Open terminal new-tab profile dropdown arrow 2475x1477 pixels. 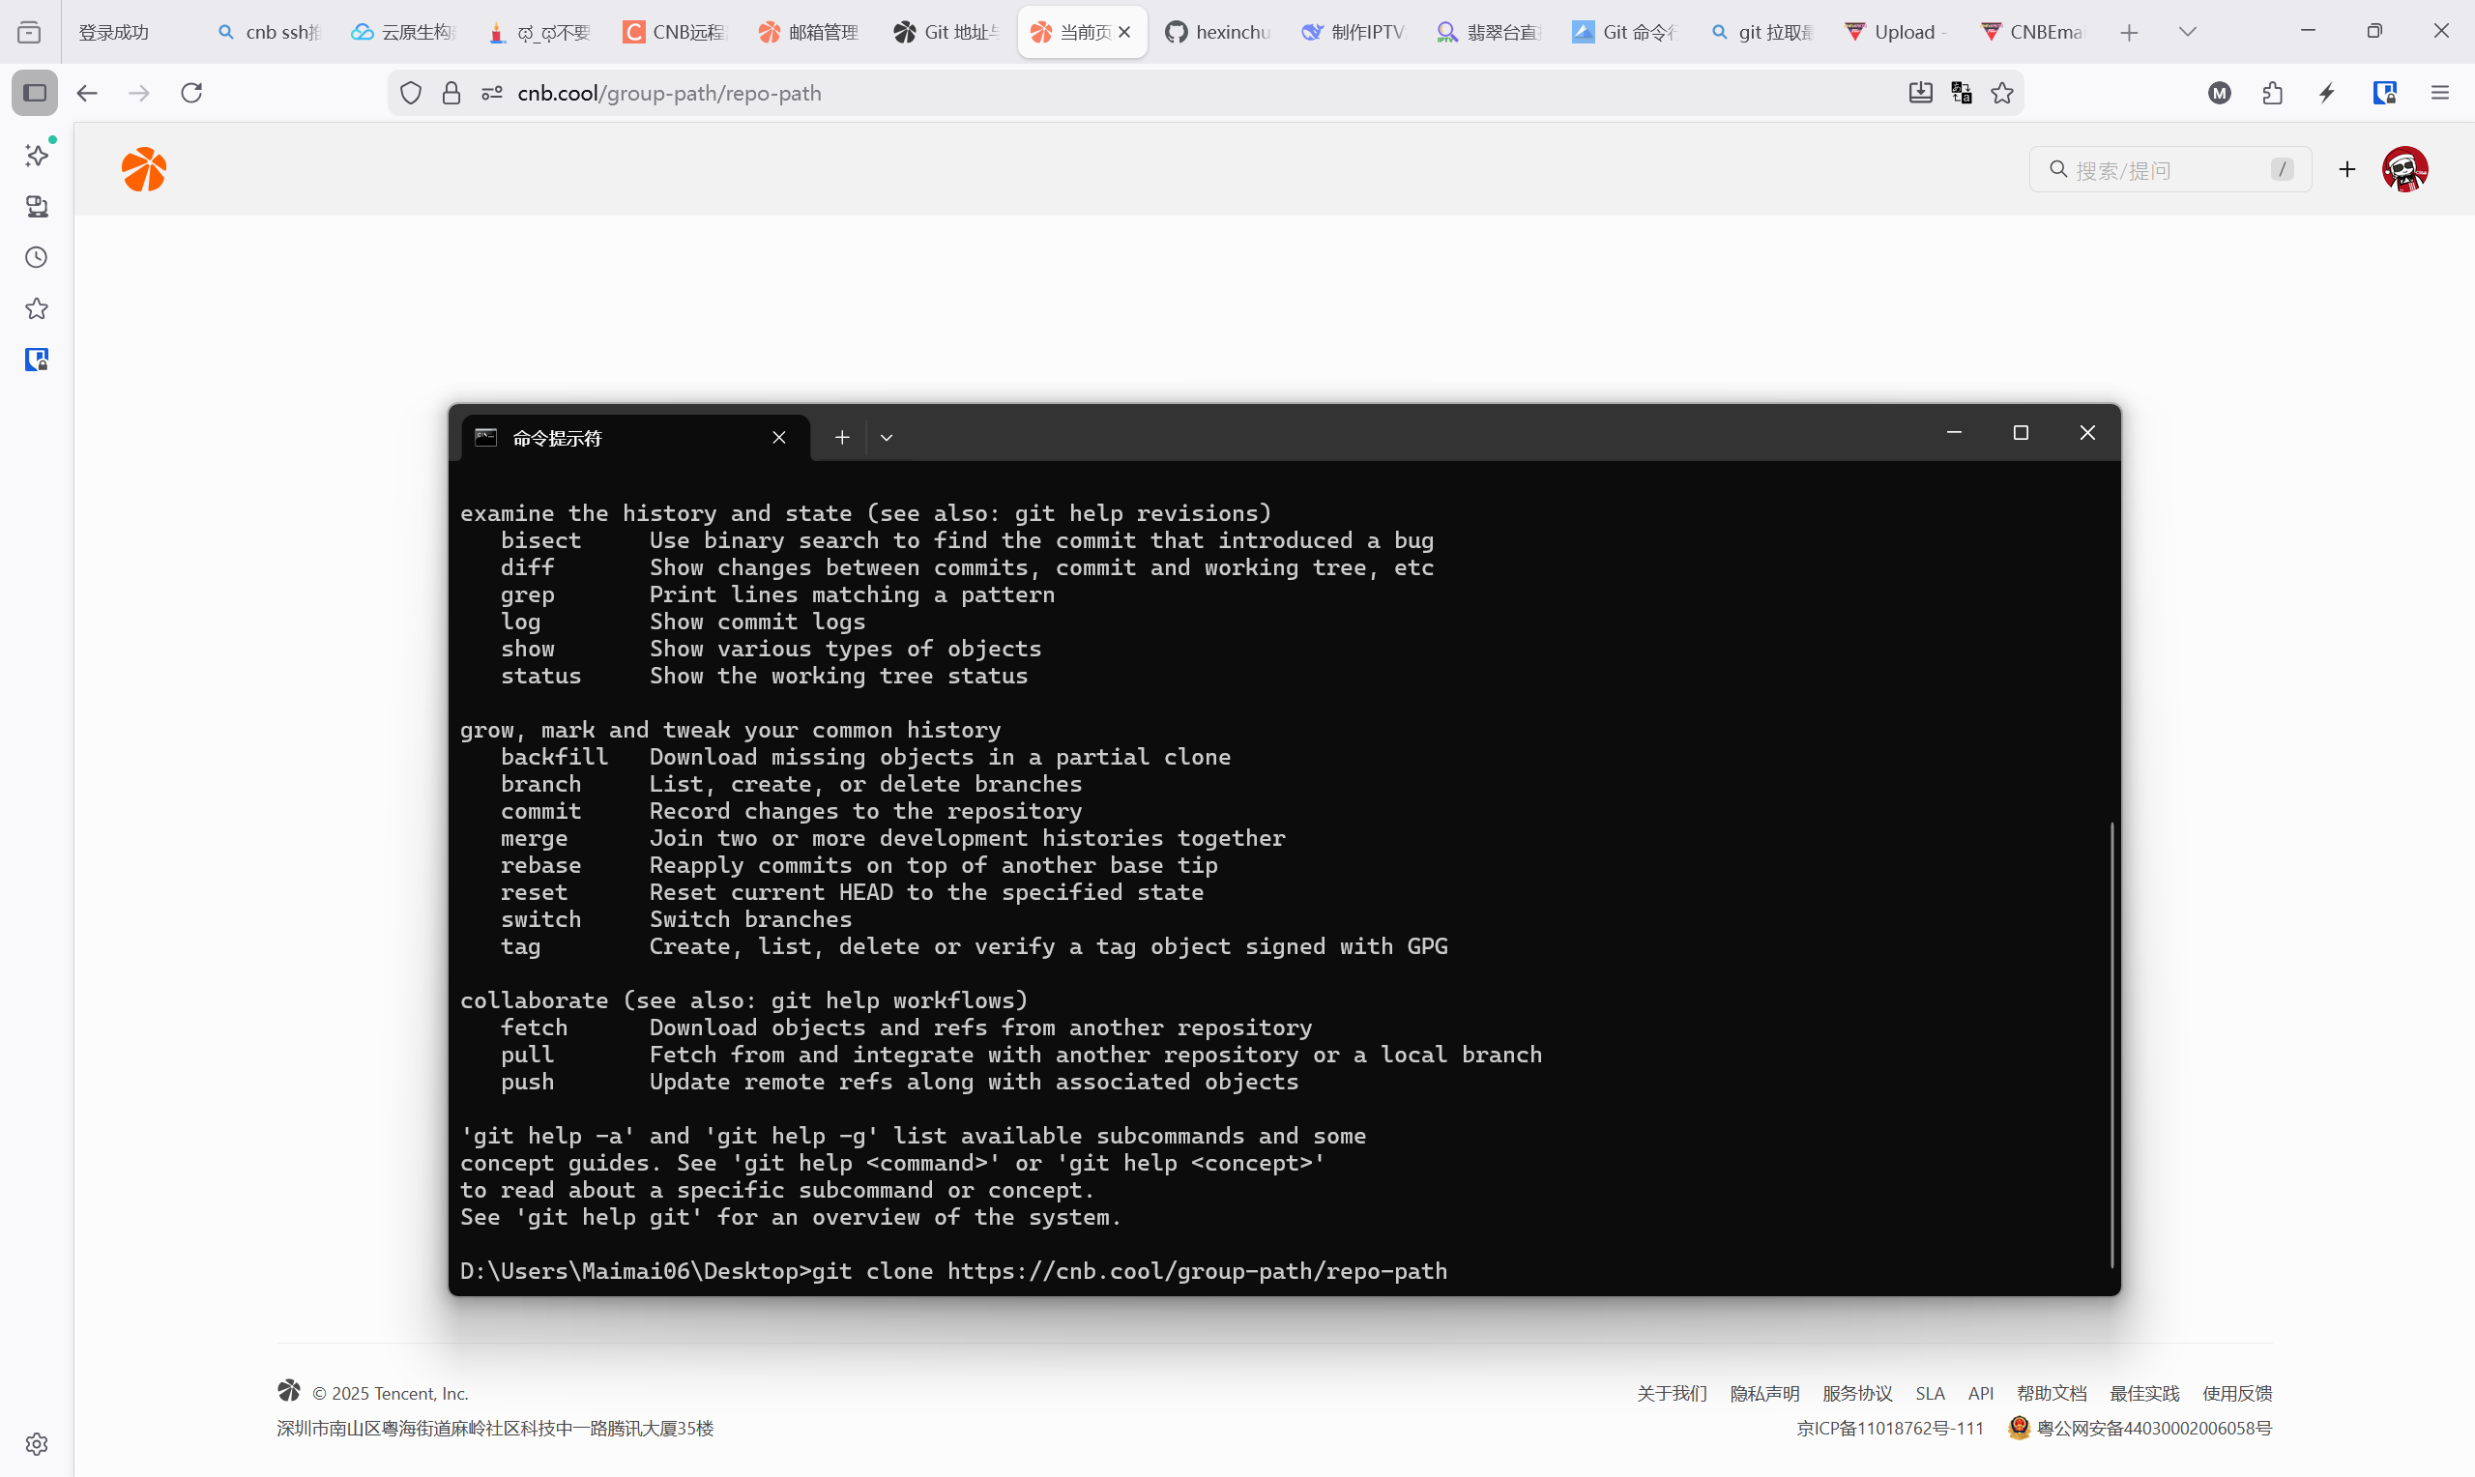(886, 438)
